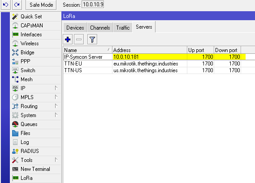Sort table by Address column header
255x183 pixels.
[149, 50]
